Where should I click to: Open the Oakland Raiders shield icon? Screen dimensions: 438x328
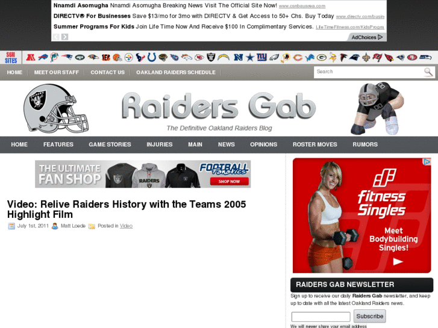click(x=211, y=58)
